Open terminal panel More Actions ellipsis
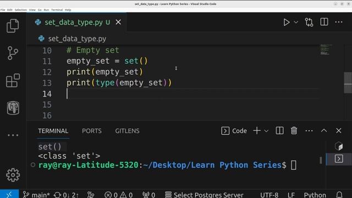Image resolution: width=352 pixels, height=198 pixels. coord(309,131)
